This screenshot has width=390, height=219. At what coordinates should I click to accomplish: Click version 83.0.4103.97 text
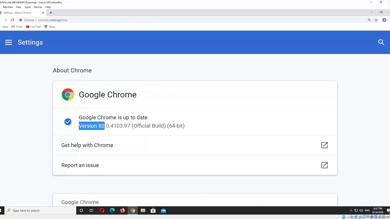click(132, 126)
